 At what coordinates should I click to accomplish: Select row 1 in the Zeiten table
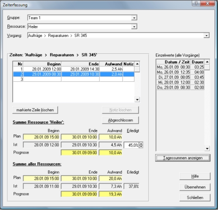pyautogui.click(x=74, y=69)
